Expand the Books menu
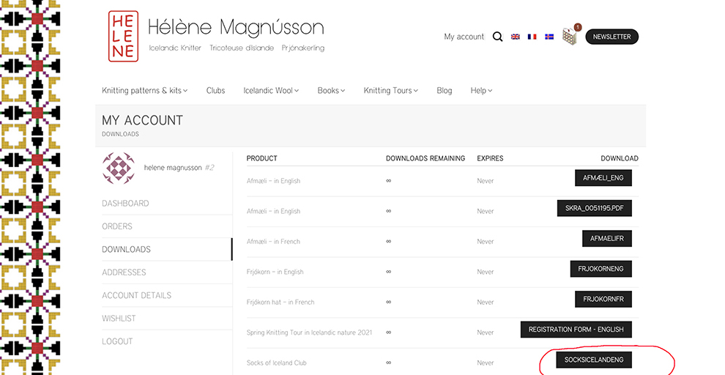 pos(331,91)
